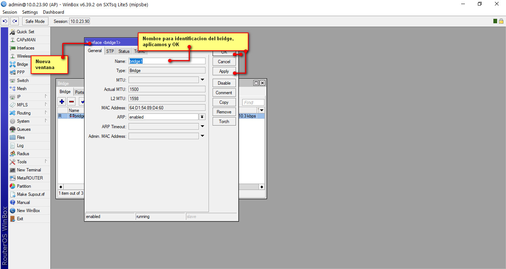Open the Interfaces menu item
Viewport: 506px width, 269px height.
(25, 48)
